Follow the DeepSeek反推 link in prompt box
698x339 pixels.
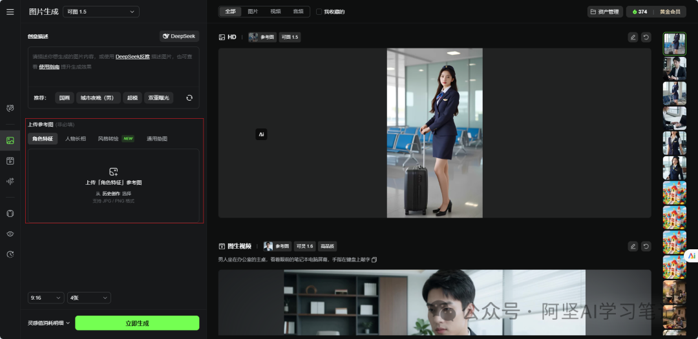(132, 57)
